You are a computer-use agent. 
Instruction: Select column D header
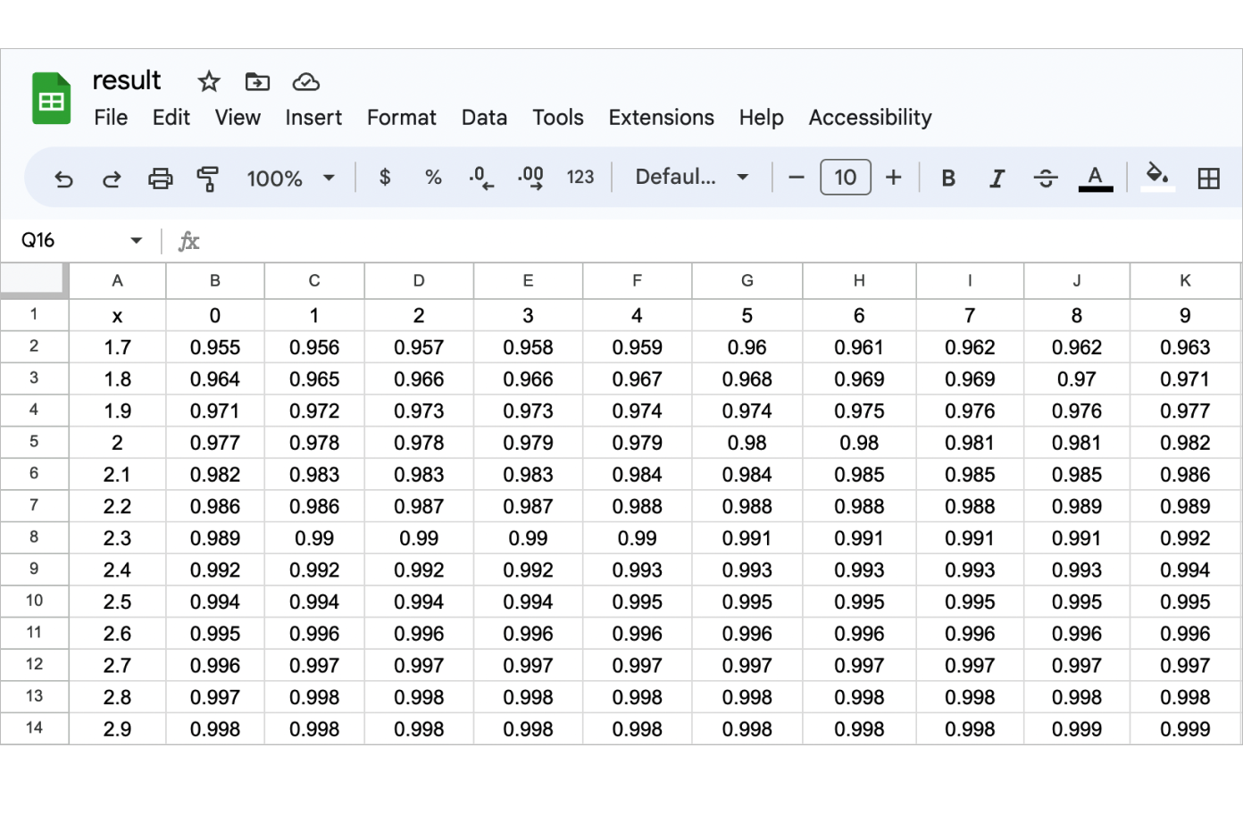point(419,280)
